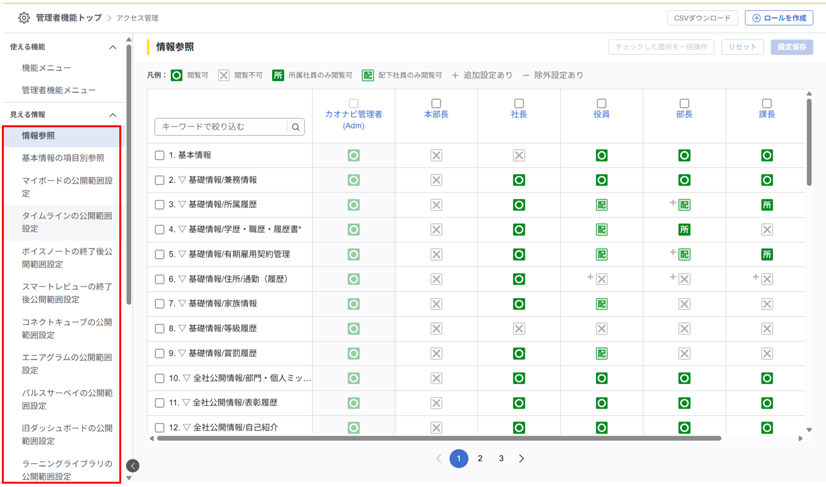Click the sidebar collapse arrow circle button
Viewport: 826px width, 487px height.
pos(133,466)
